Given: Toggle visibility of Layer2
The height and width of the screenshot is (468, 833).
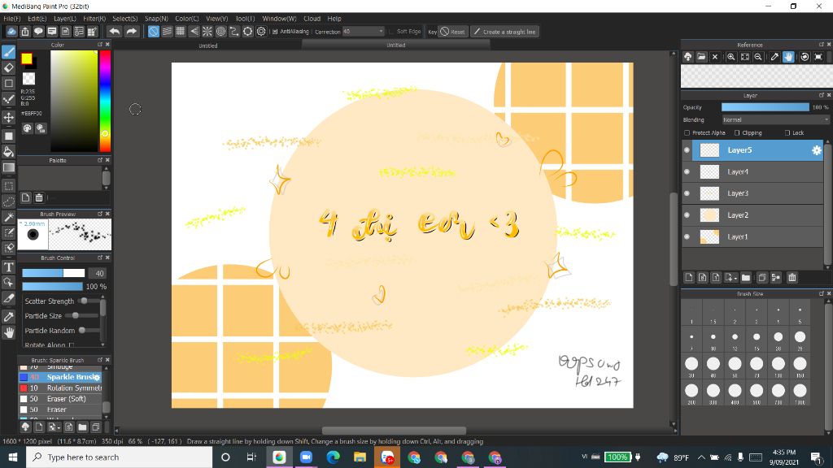Looking at the screenshot, I should pyautogui.click(x=687, y=215).
